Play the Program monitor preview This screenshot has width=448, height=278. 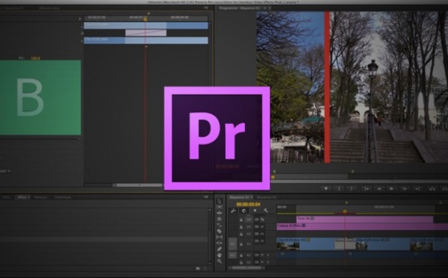(392, 189)
